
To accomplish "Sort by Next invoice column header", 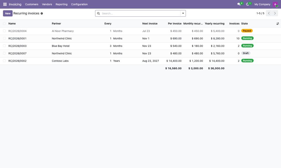I will (x=150, y=24).
